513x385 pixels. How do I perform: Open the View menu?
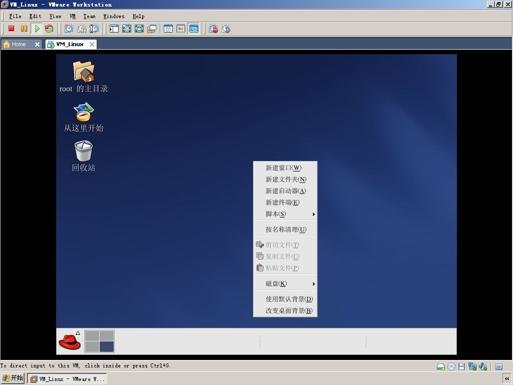point(55,17)
